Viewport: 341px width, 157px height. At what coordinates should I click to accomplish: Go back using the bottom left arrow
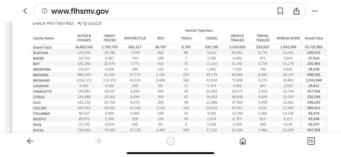click(x=30, y=141)
